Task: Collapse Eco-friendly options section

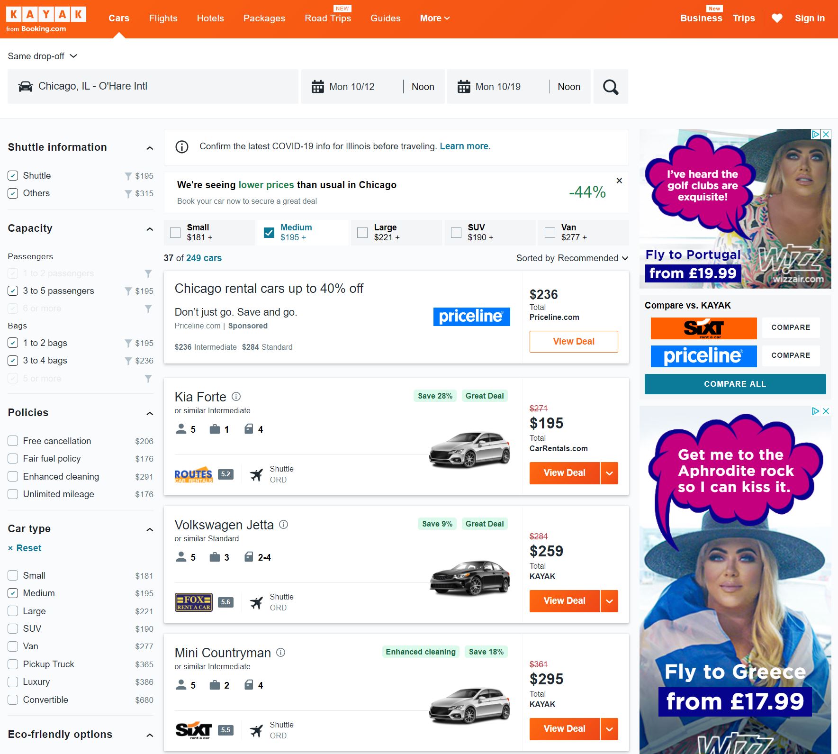Action: point(150,735)
